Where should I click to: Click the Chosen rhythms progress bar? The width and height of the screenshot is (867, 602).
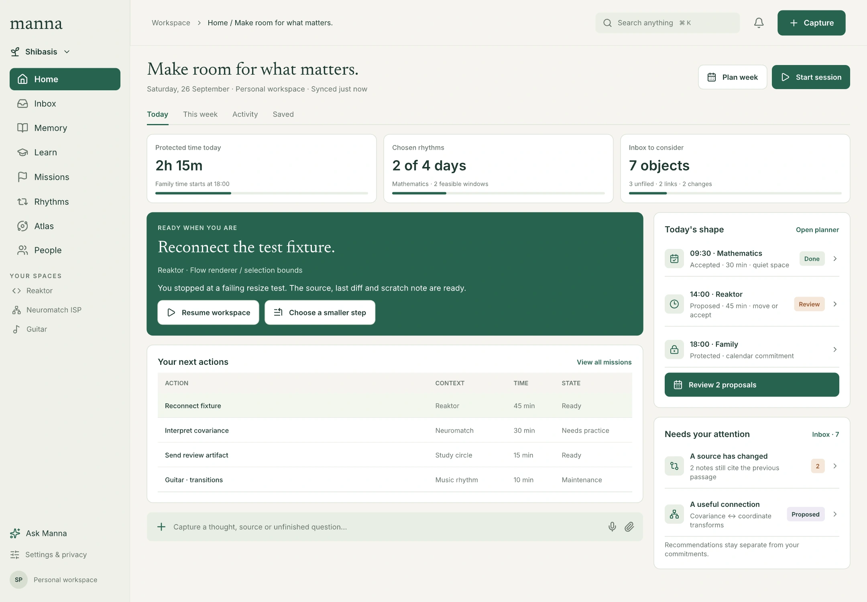[x=499, y=193]
